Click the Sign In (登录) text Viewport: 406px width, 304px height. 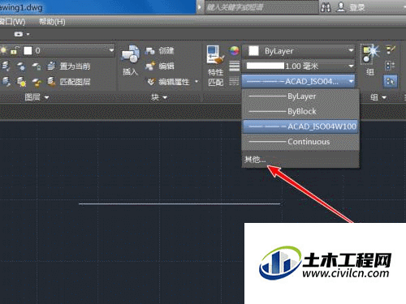[357, 7]
